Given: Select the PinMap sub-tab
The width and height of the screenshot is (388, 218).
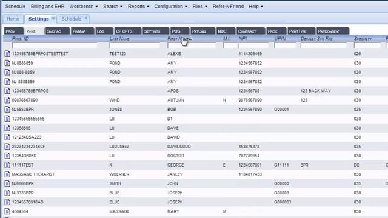Looking at the screenshot, I should 82,31.
